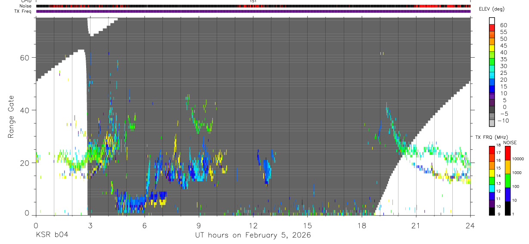Click the NOISE scale label '1000'
Screen dimensions: 529x244
click(517, 173)
